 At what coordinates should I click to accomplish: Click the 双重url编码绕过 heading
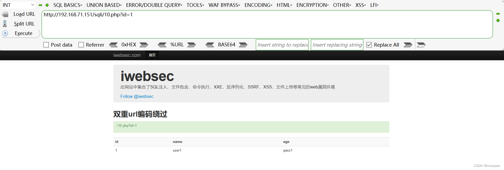(x=140, y=114)
